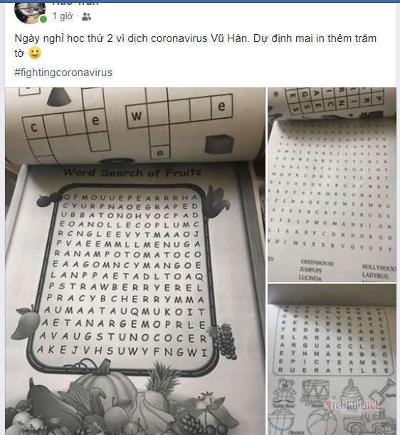The image size is (400, 435).
Task: Click the GREENHOUSE word in the word list
Action: click(317, 262)
